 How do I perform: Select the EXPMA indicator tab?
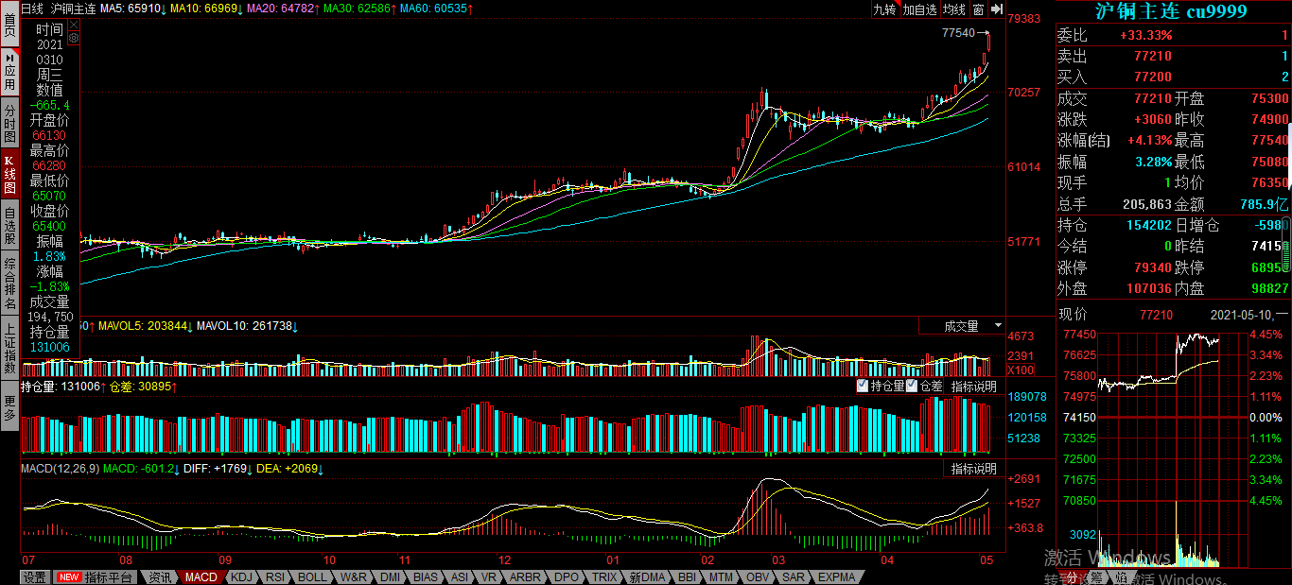click(836, 577)
